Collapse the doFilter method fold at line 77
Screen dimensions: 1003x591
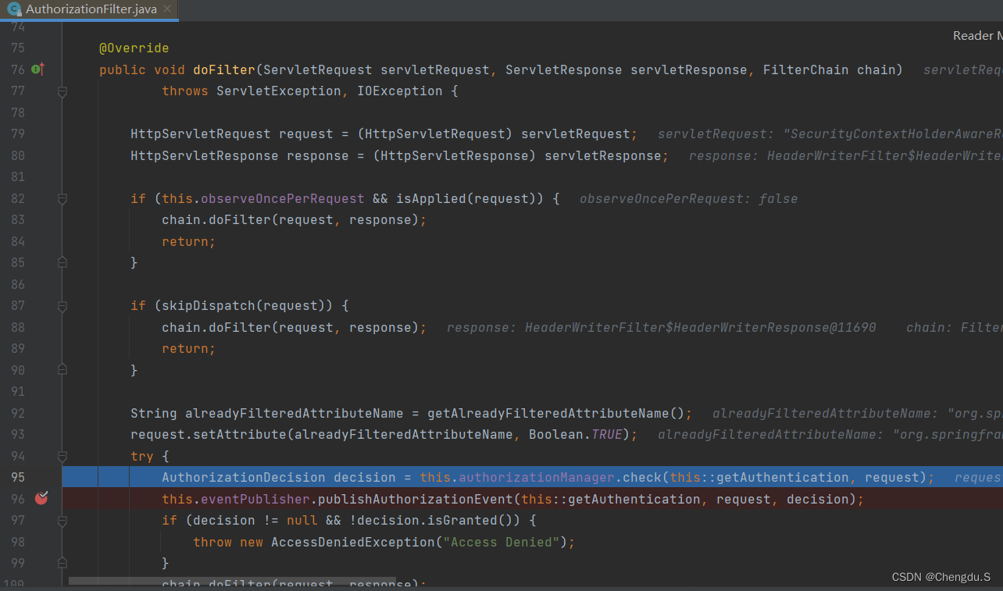[x=62, y=91]
